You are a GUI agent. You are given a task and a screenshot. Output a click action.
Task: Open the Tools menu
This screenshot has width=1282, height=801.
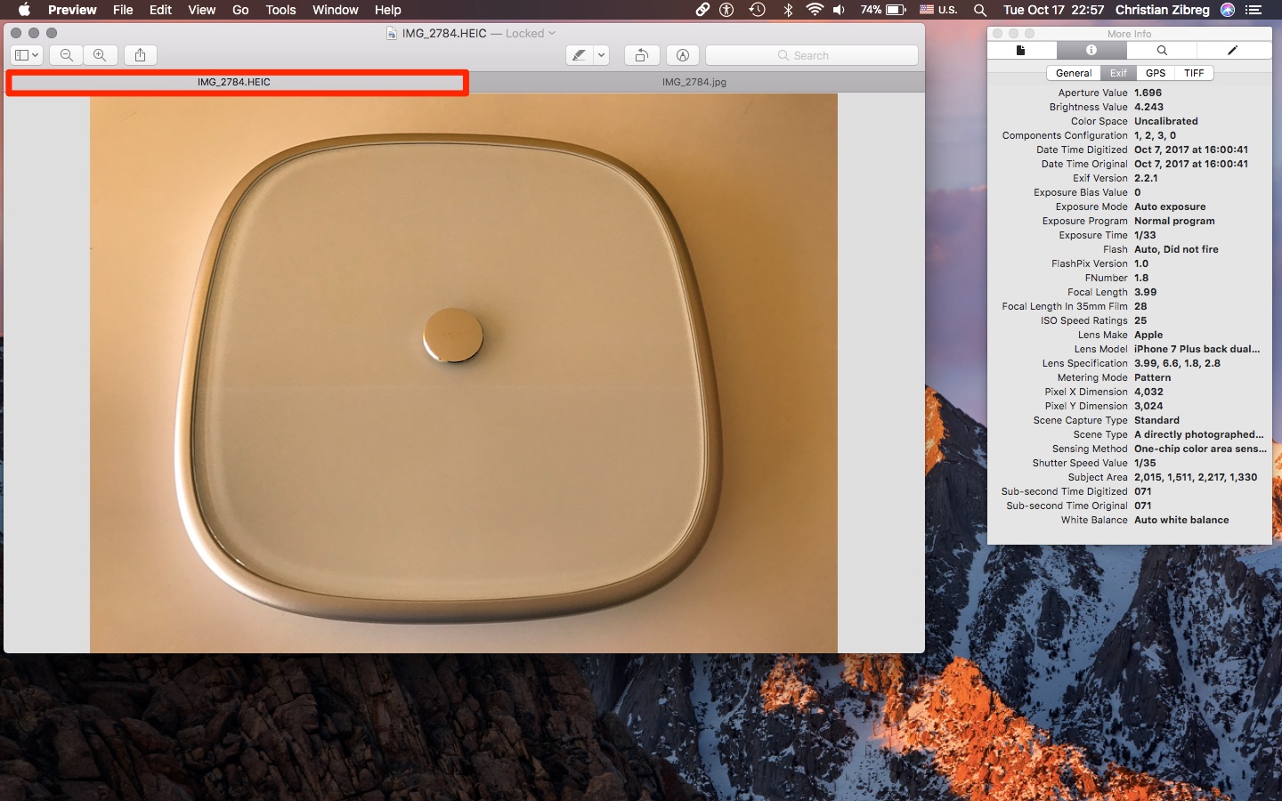pos(280,10)
